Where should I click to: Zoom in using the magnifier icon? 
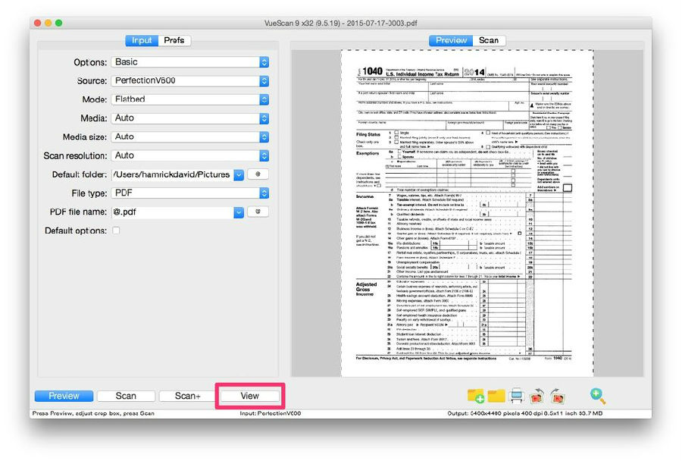coord(598,395)
